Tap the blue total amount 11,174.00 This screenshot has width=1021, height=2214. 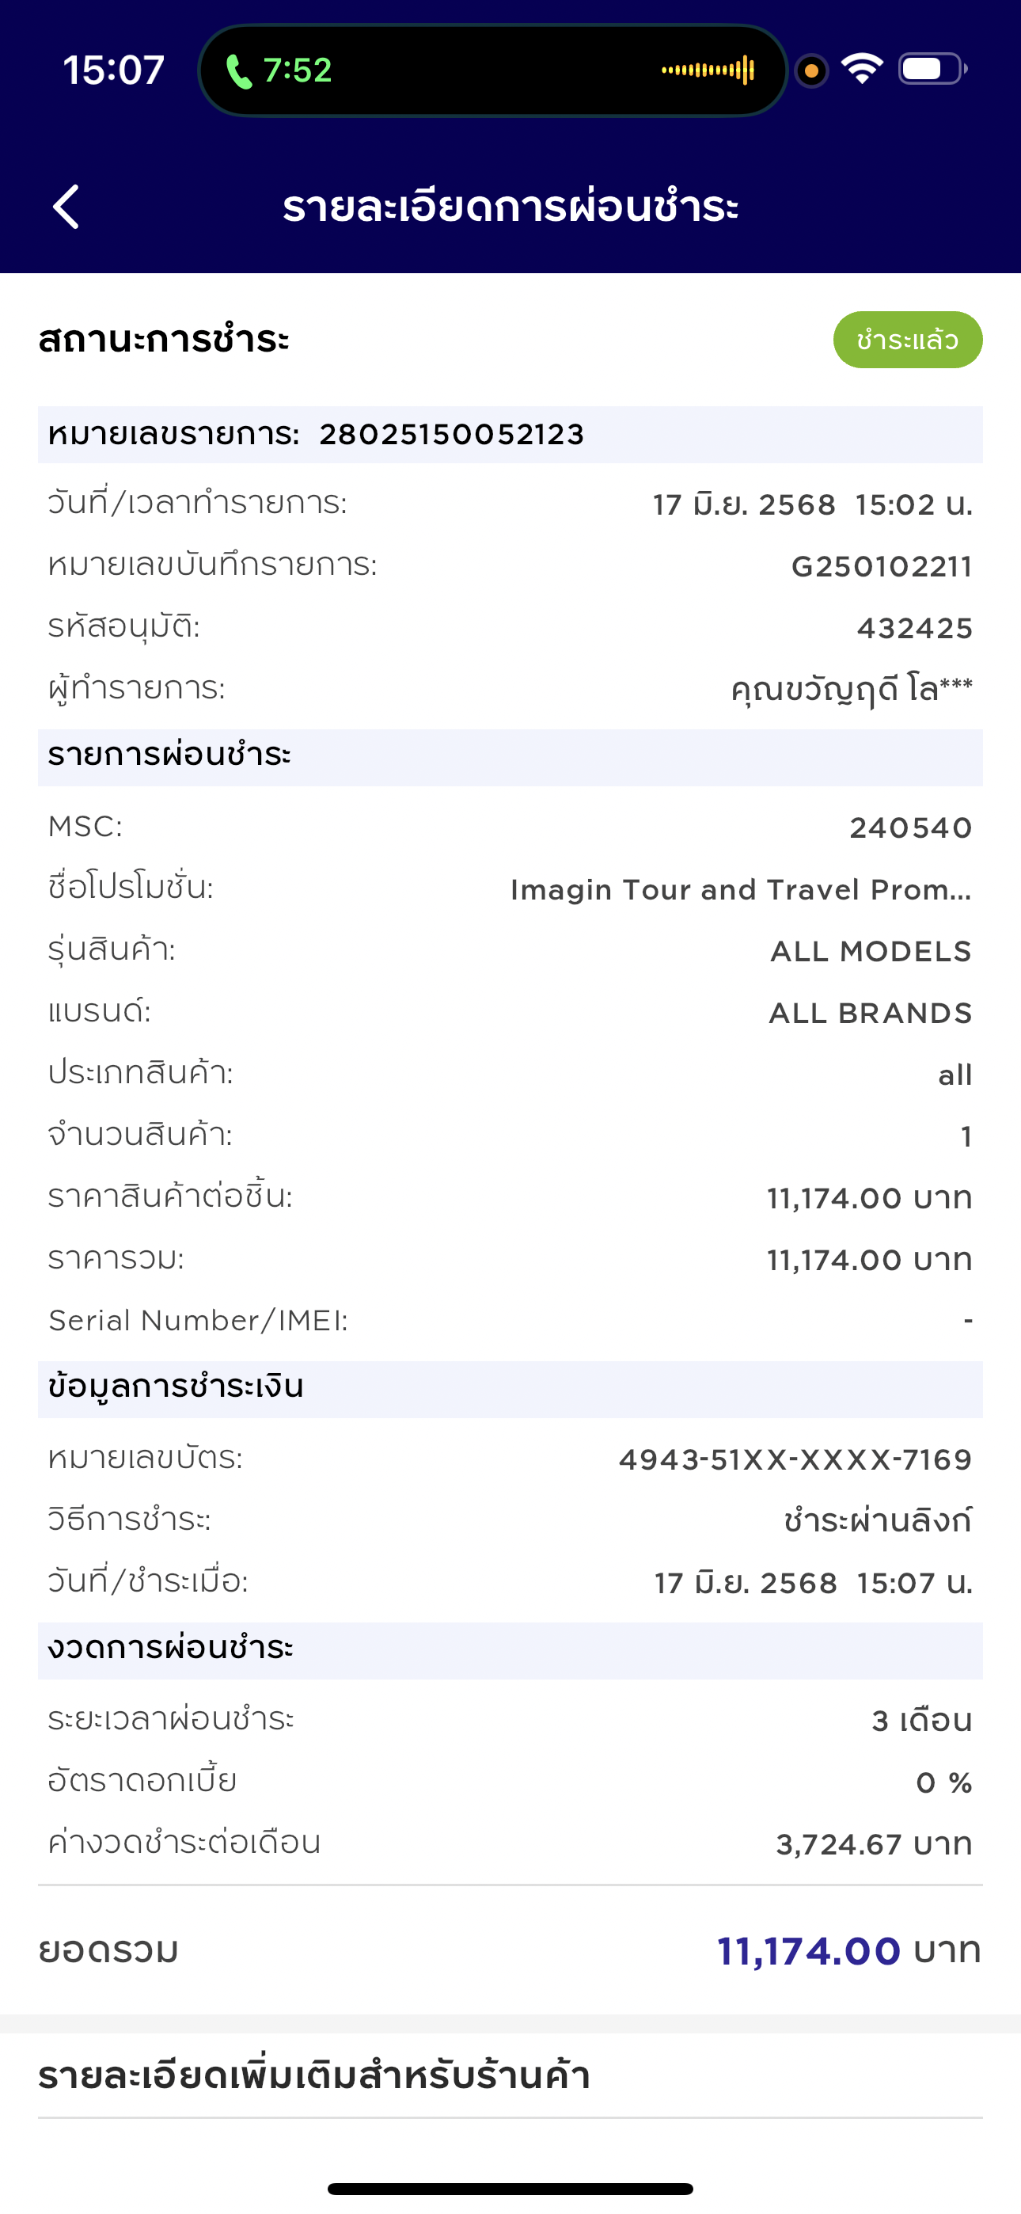tap(809, 1951)
